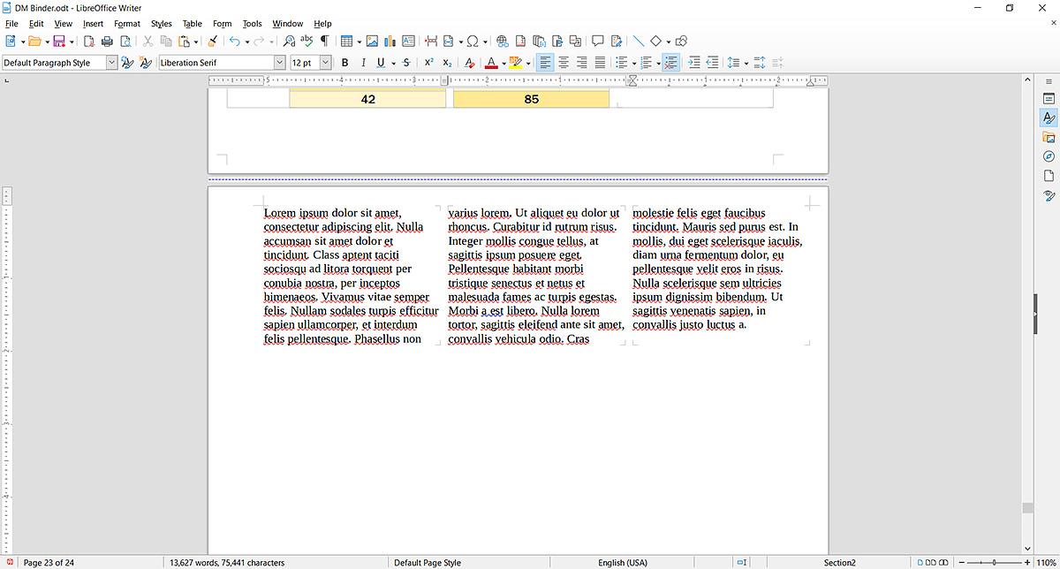Screen dimensions: 1060x569
Task: Open the Line Spacing dropdown arrow
Action: click(746, 63)
